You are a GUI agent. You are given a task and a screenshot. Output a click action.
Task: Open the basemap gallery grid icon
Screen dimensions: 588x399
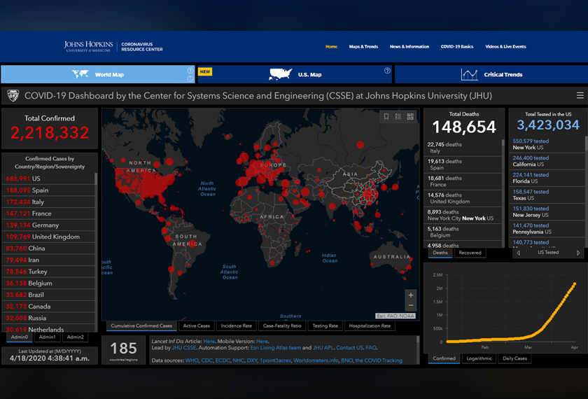(x=410, y=117)
